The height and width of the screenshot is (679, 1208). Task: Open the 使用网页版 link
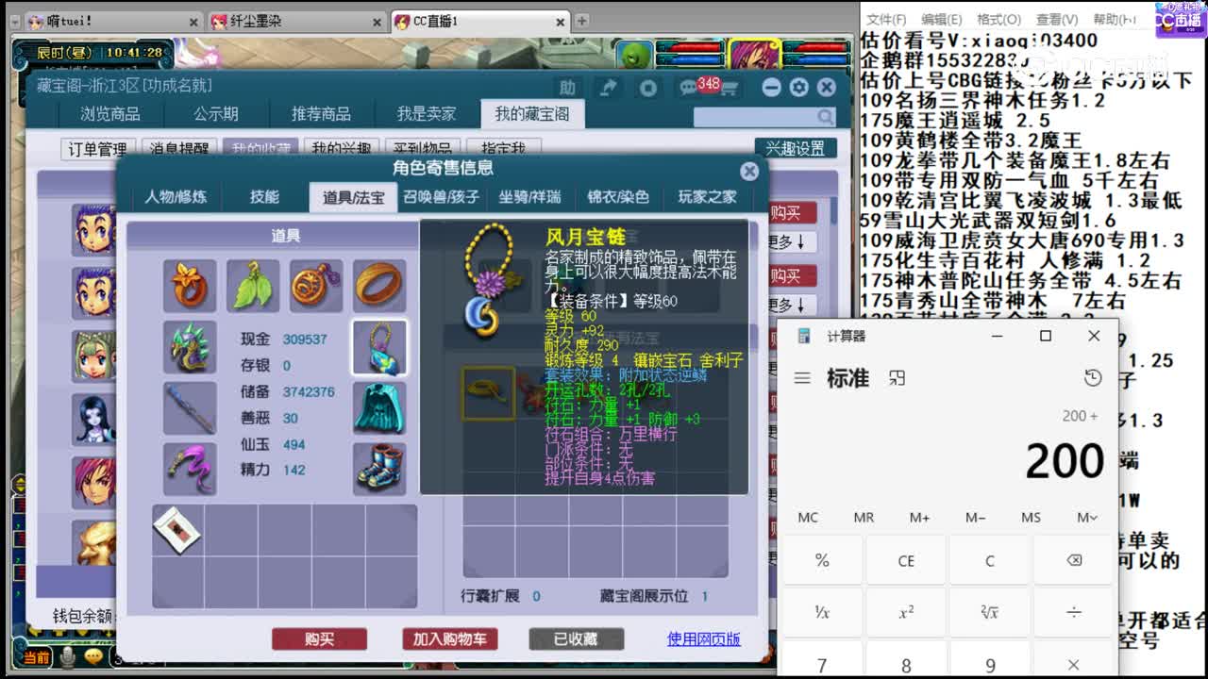704,639
